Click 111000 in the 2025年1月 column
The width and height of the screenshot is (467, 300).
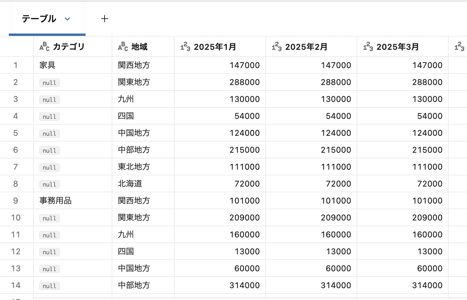(220, 167)
